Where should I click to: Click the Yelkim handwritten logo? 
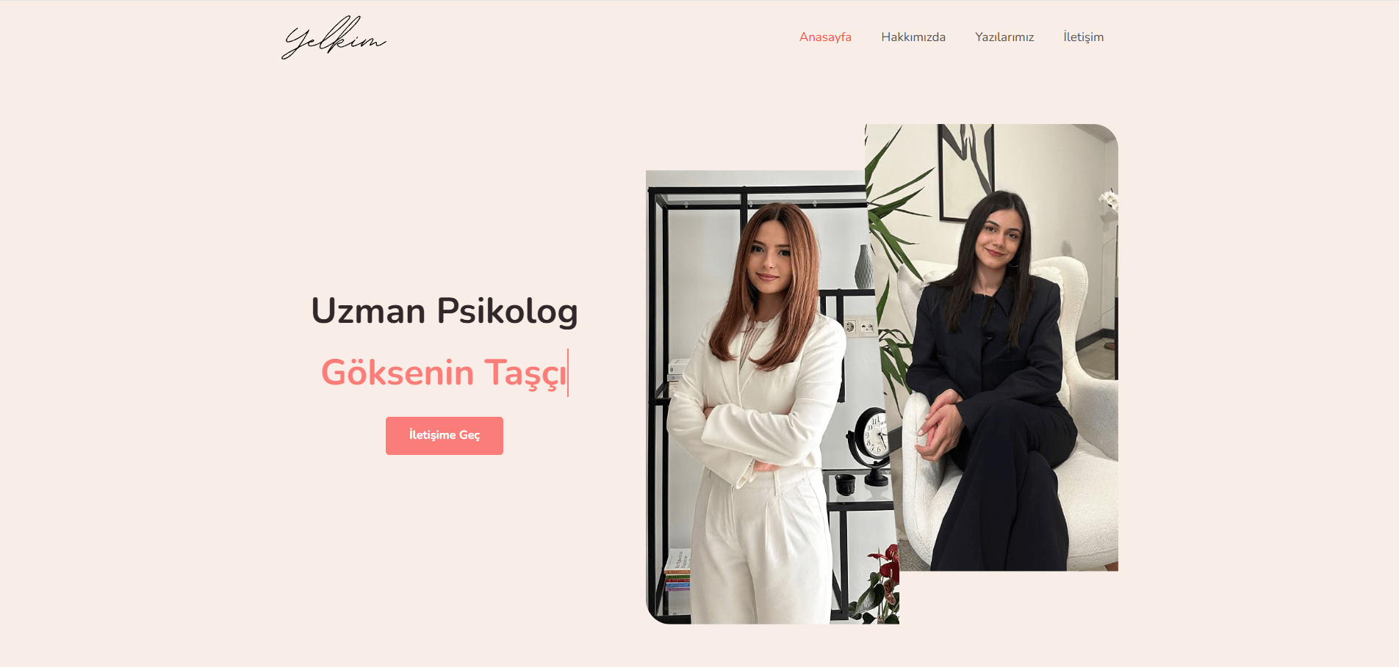(334, 37)
